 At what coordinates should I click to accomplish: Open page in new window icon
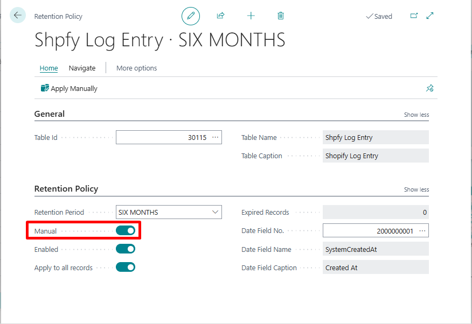coord(414,16)
